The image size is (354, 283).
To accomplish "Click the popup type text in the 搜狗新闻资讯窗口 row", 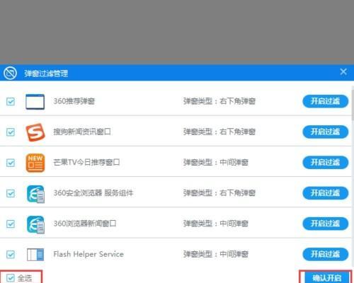I will tap(219, 132).
